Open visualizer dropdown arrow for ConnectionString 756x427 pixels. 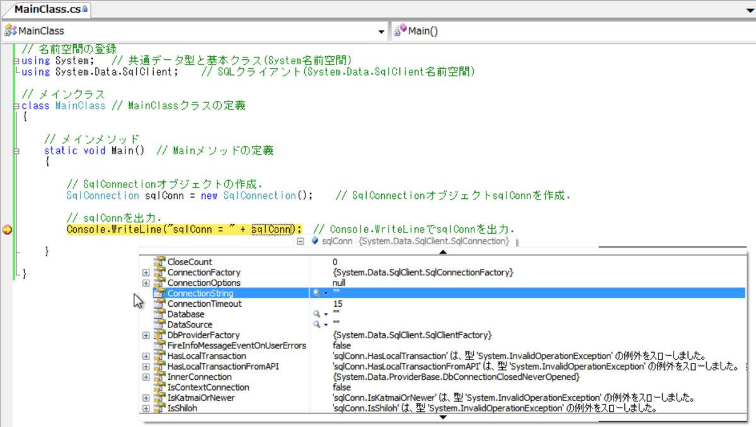[326, 294]
